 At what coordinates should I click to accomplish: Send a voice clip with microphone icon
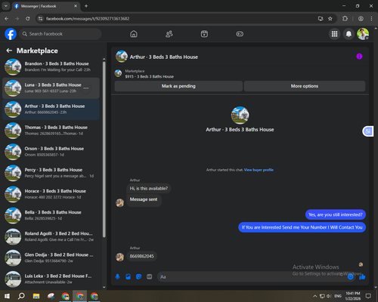(117, 277)
